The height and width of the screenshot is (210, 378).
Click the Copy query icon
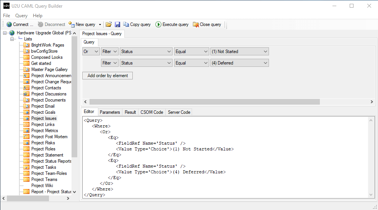(x=126, y=24)
